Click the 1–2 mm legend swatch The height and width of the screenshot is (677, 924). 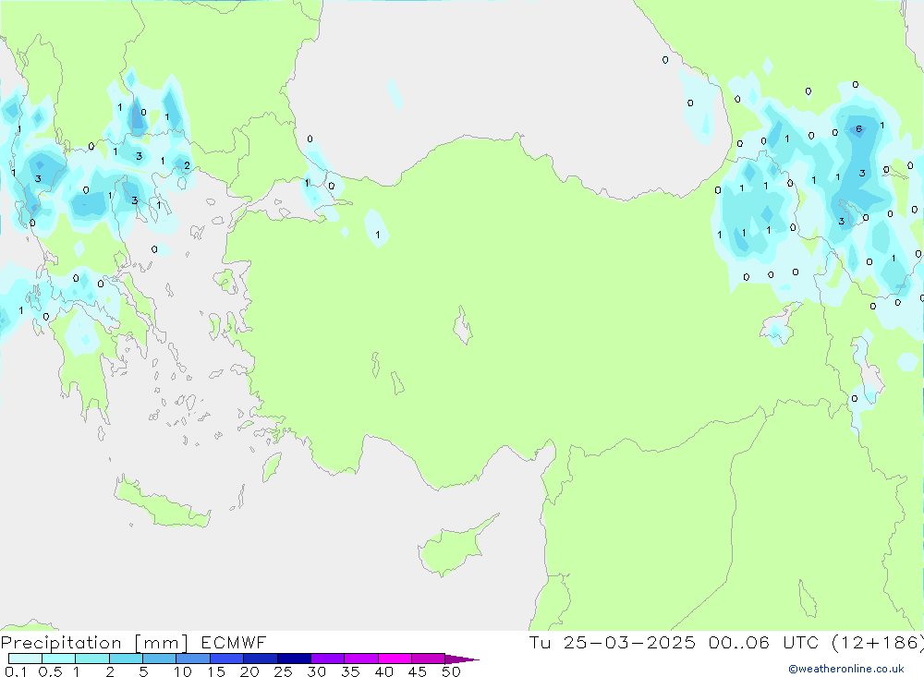click(x=92, y=659)
